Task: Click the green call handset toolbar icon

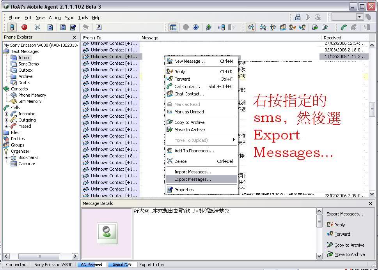Action: (344, 27)
